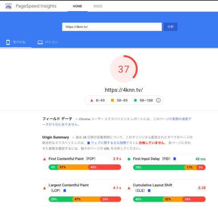Open the DOCS tab

pyautogui.click(x=98, y=6)
